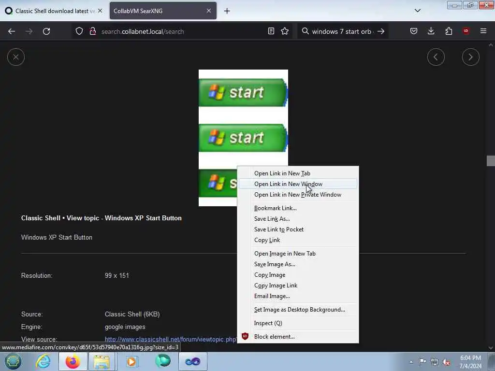
Task: Open a new tab with plus button
Action: 227,11
